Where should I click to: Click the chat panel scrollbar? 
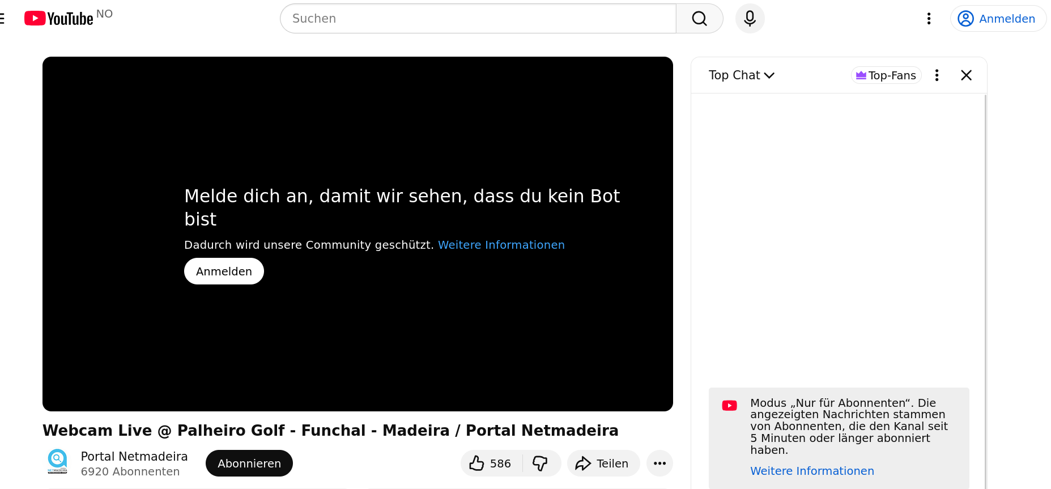point(986,291)
